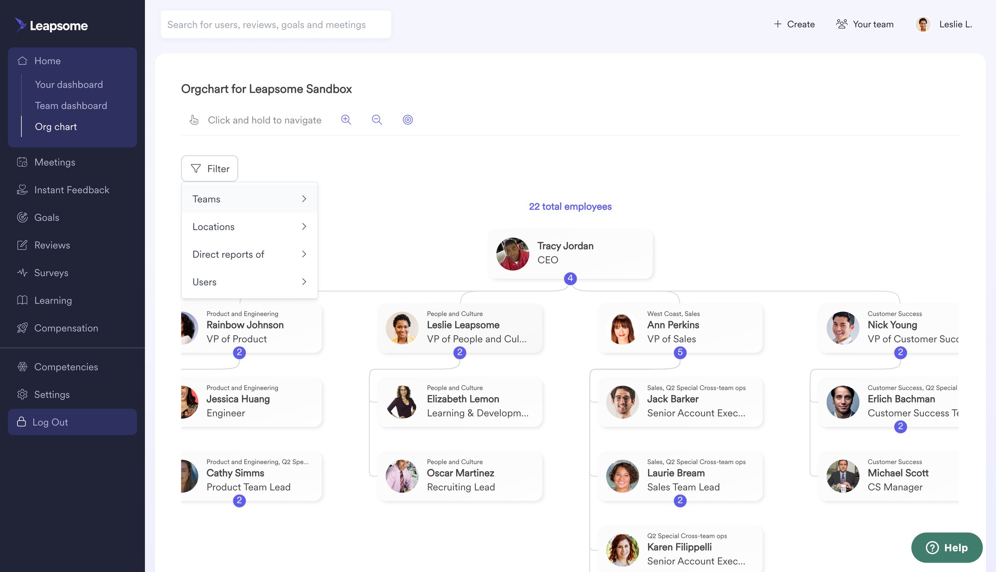
Task: Collapse Ann Perkins' 5 reports badge
Action: pyautogui.click(x=680, y=353)
